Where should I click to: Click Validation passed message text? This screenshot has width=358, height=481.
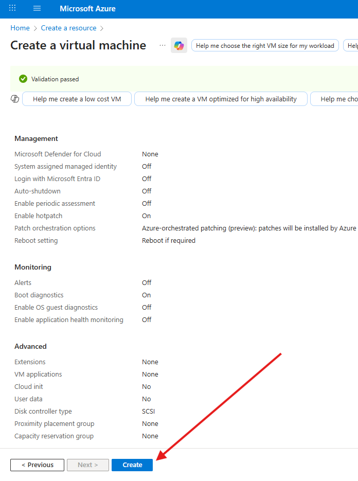pyautogui.click(x=55, y=79)
